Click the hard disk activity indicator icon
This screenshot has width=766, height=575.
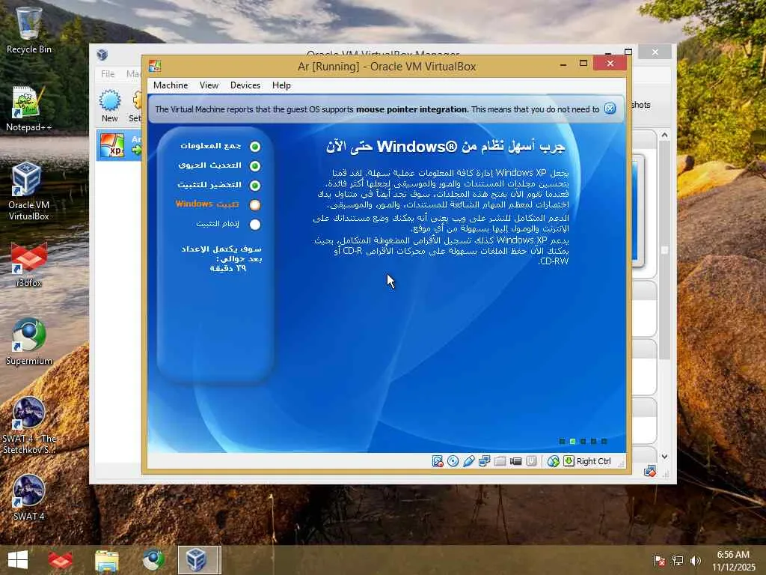tap(437, 461)
